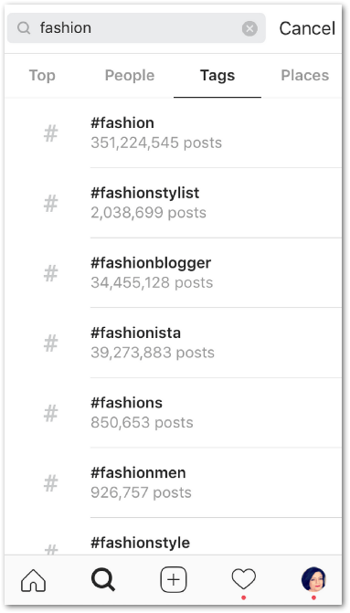350x613 pixels.
Task: Select the Tags tab
Action: coord(217,76)
